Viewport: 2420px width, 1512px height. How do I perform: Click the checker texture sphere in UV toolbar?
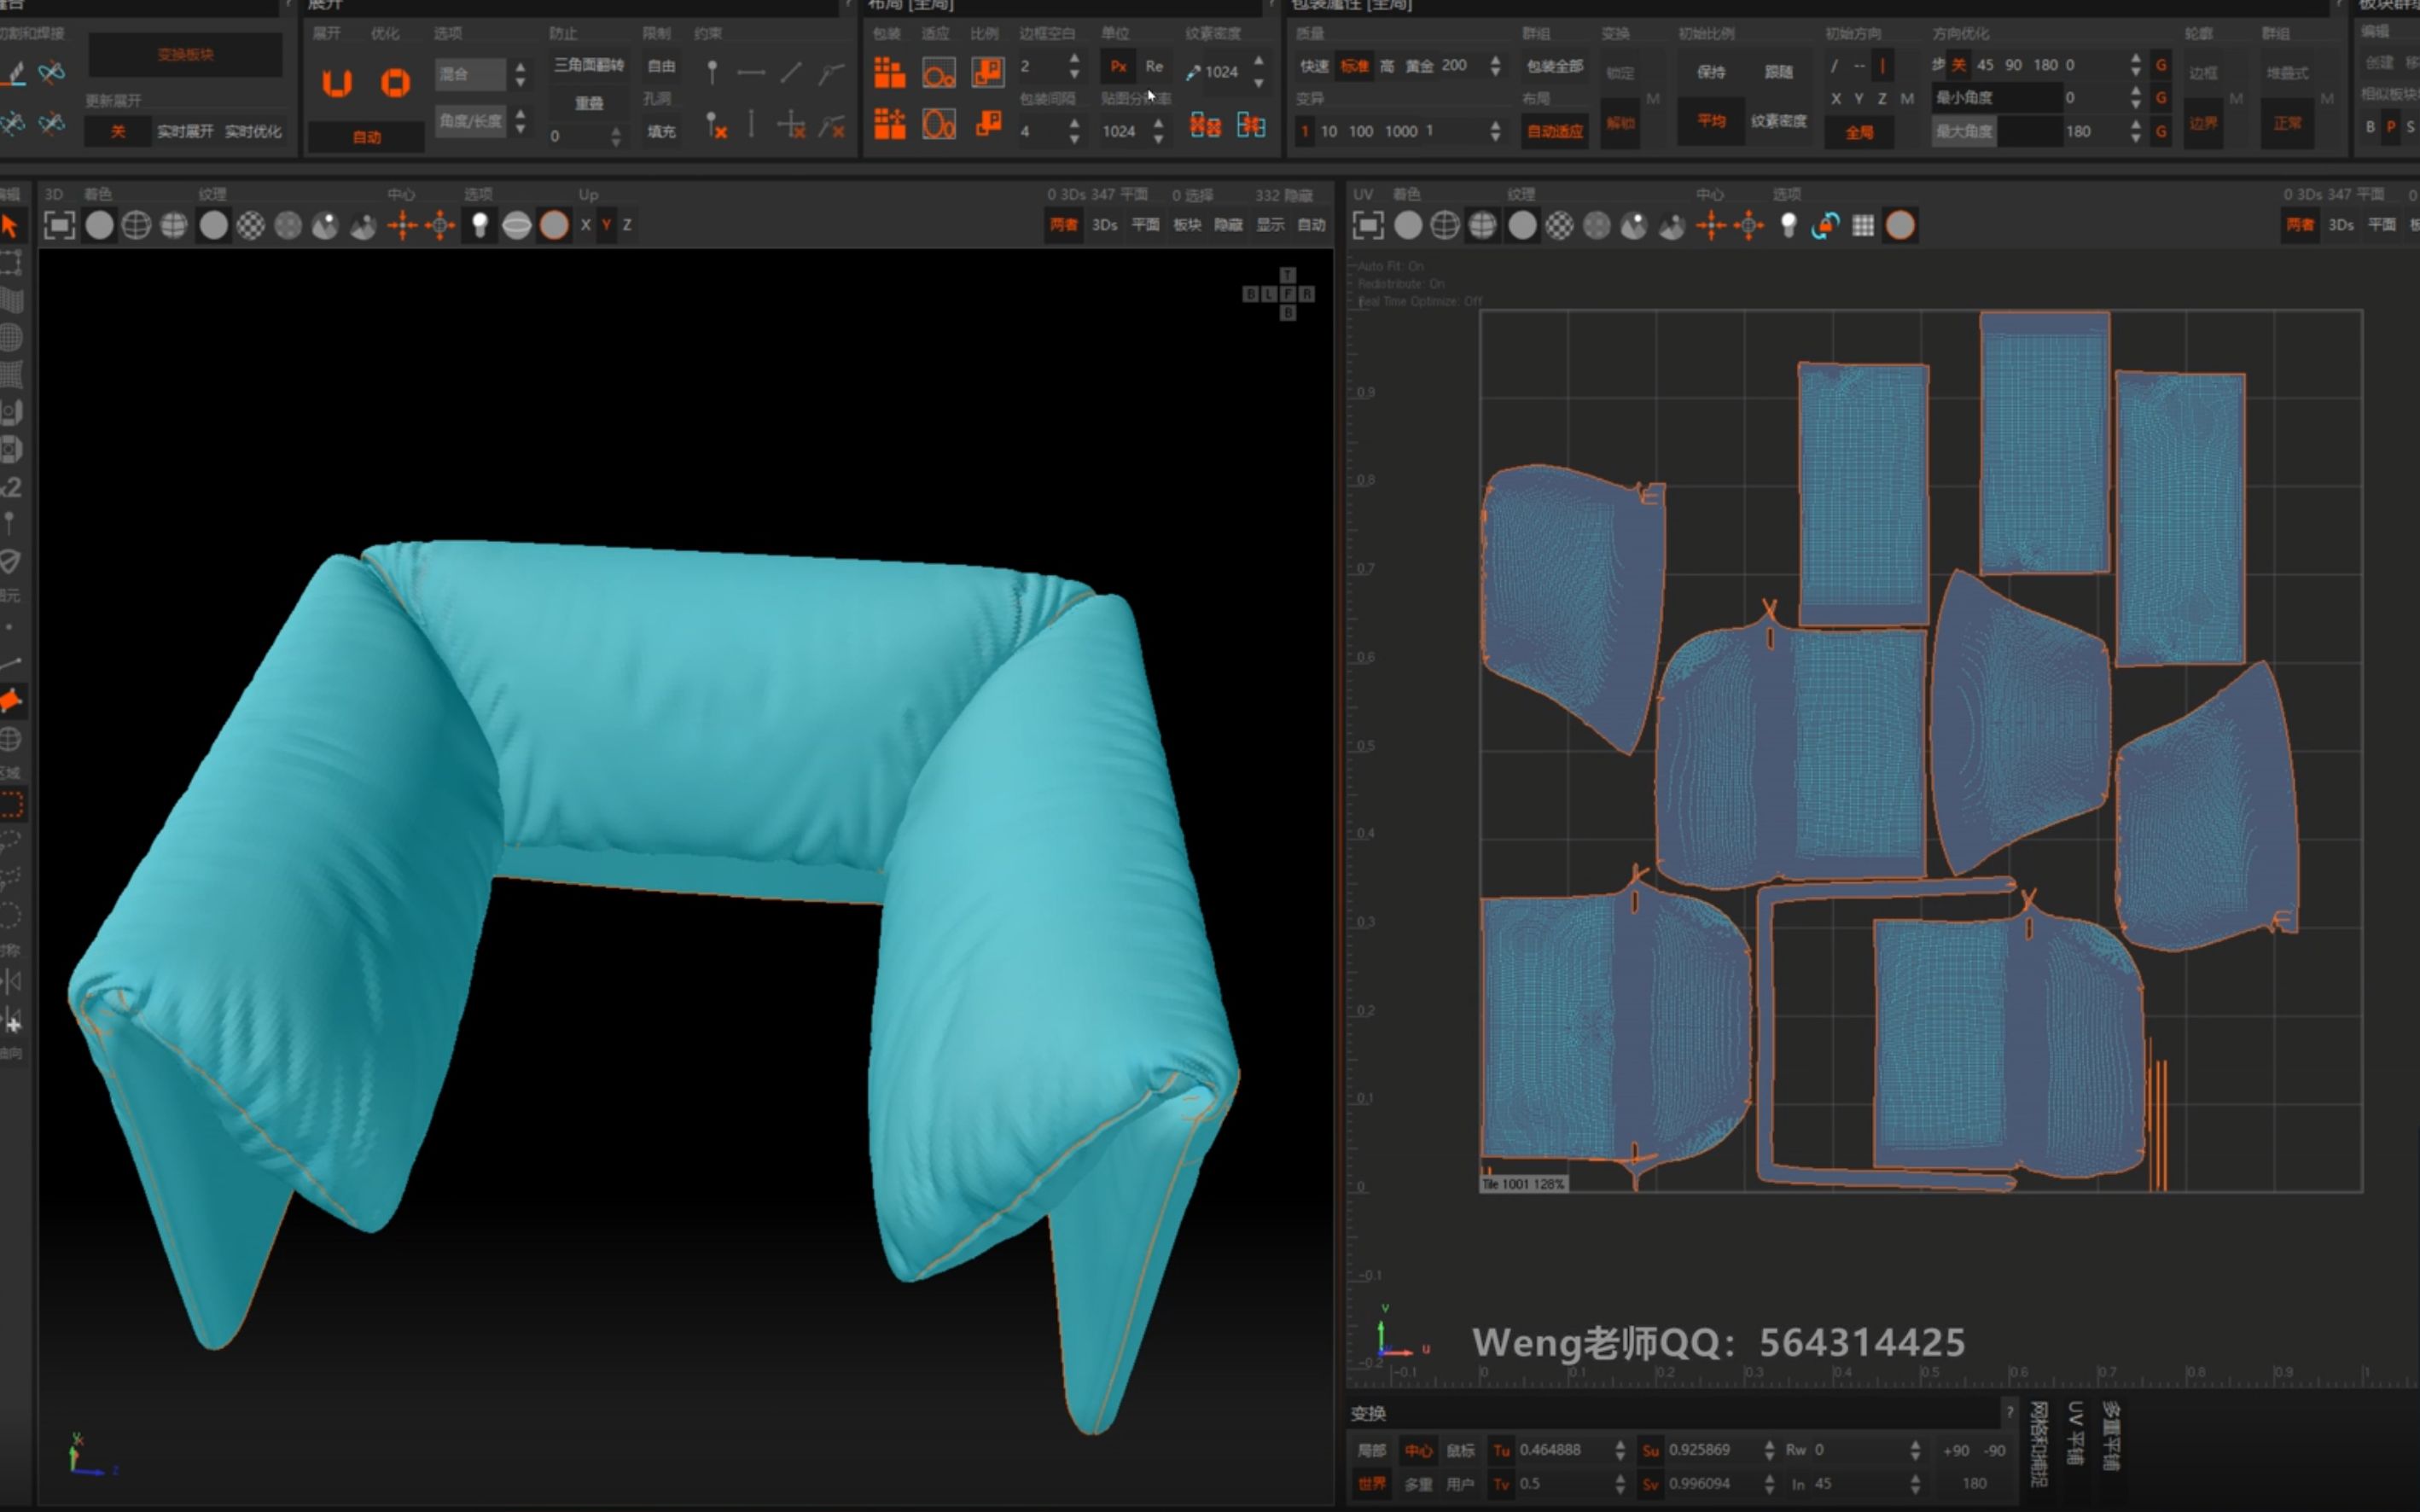1559,226
